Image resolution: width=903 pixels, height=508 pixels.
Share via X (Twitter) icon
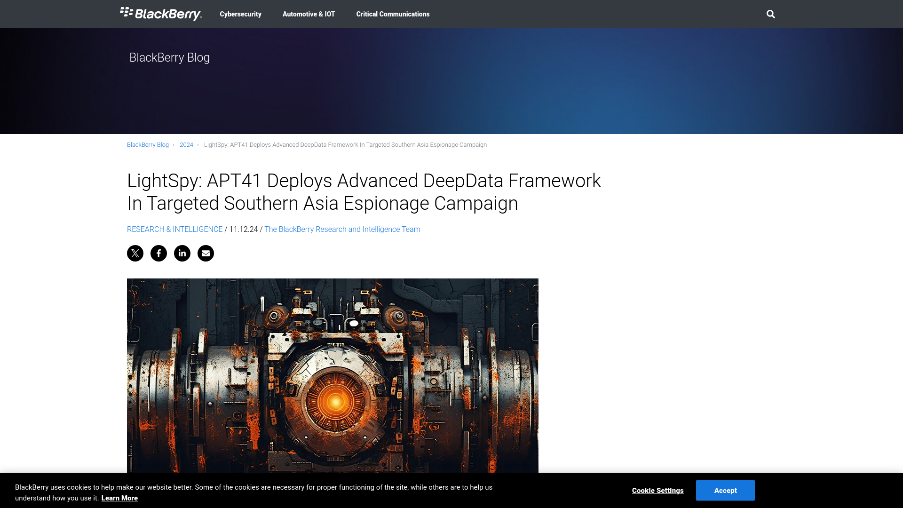(135, 253)
